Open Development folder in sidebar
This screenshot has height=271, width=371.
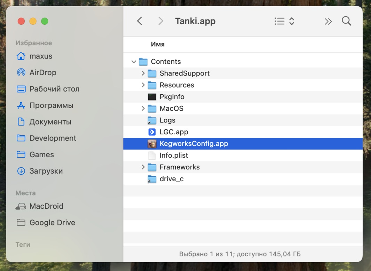tap(46, 138)
